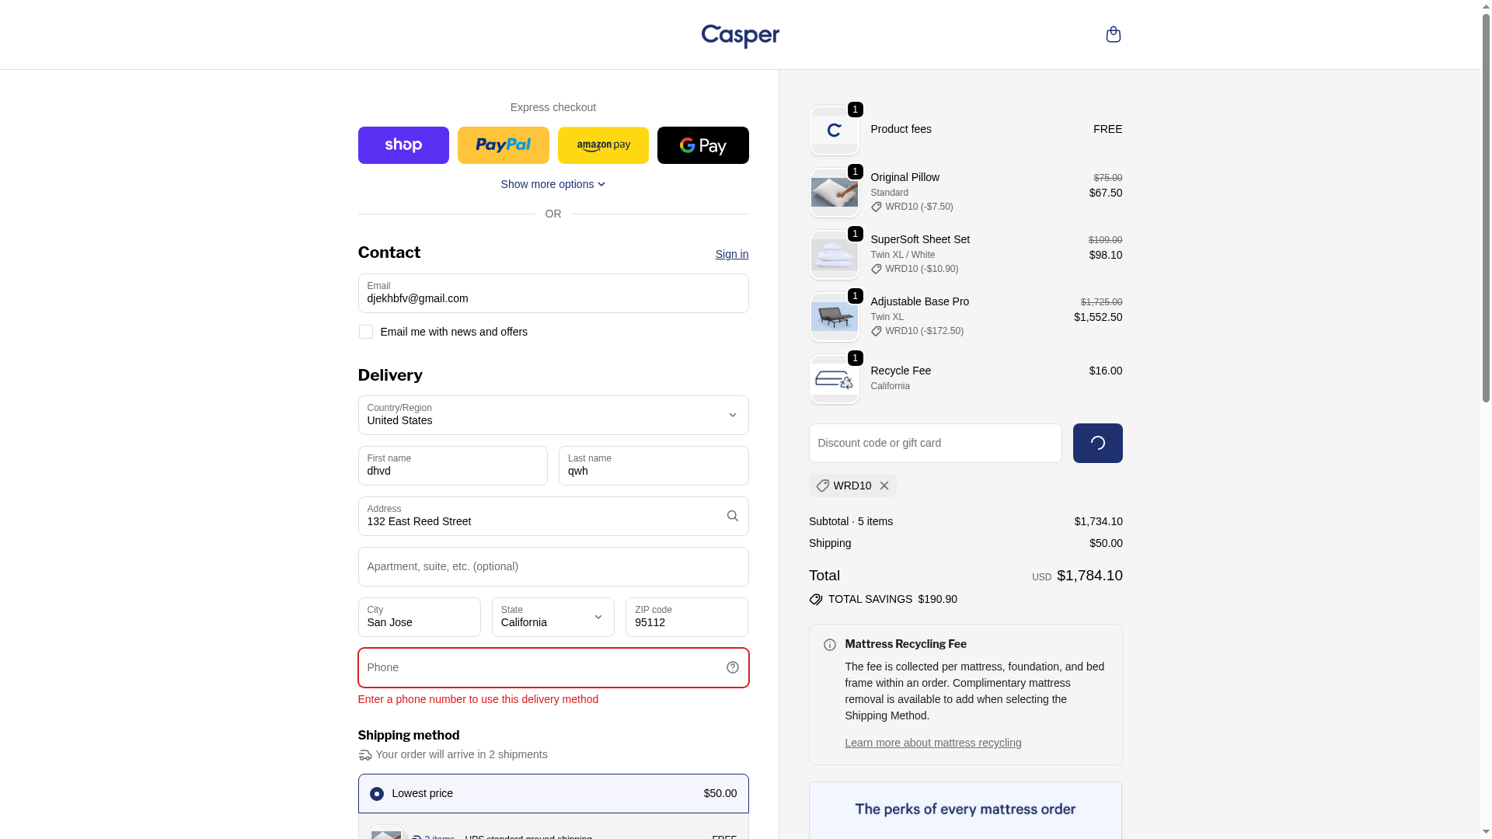The image size is (1492, 839).
Task: Choose PayPal express checkout
Action: click(x=503, y=145)
